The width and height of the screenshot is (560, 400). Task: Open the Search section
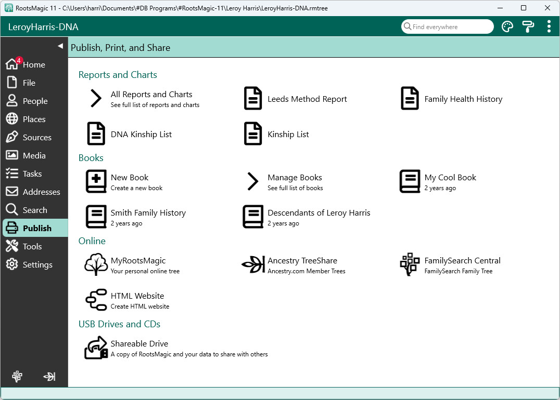35,210
